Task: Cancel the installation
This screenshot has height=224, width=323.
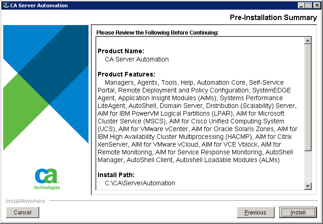Action: pos(22,212)
